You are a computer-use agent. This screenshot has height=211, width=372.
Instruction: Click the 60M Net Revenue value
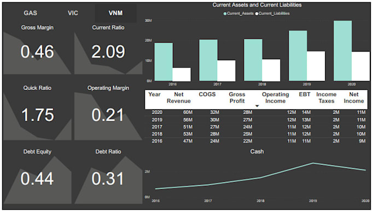pos(188,112)
